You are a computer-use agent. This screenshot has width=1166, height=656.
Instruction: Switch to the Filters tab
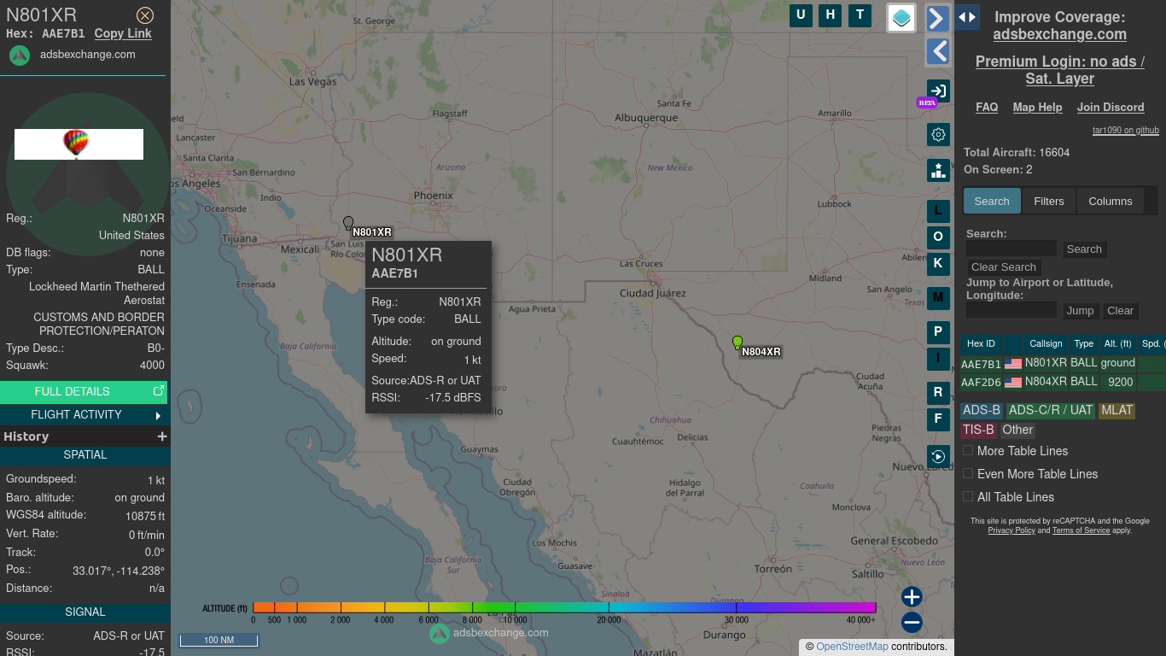(1049, 201)
